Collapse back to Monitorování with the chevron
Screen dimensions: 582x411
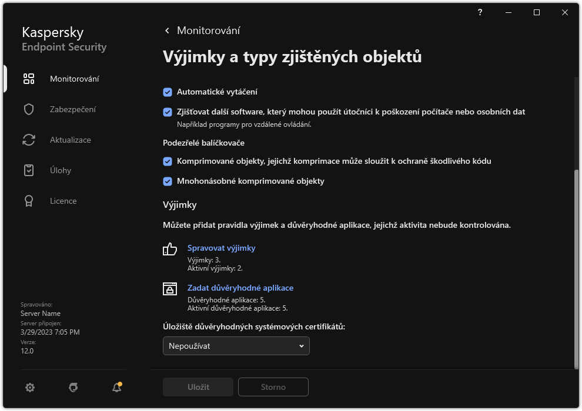pyautogui.click(x=166, y=30)
